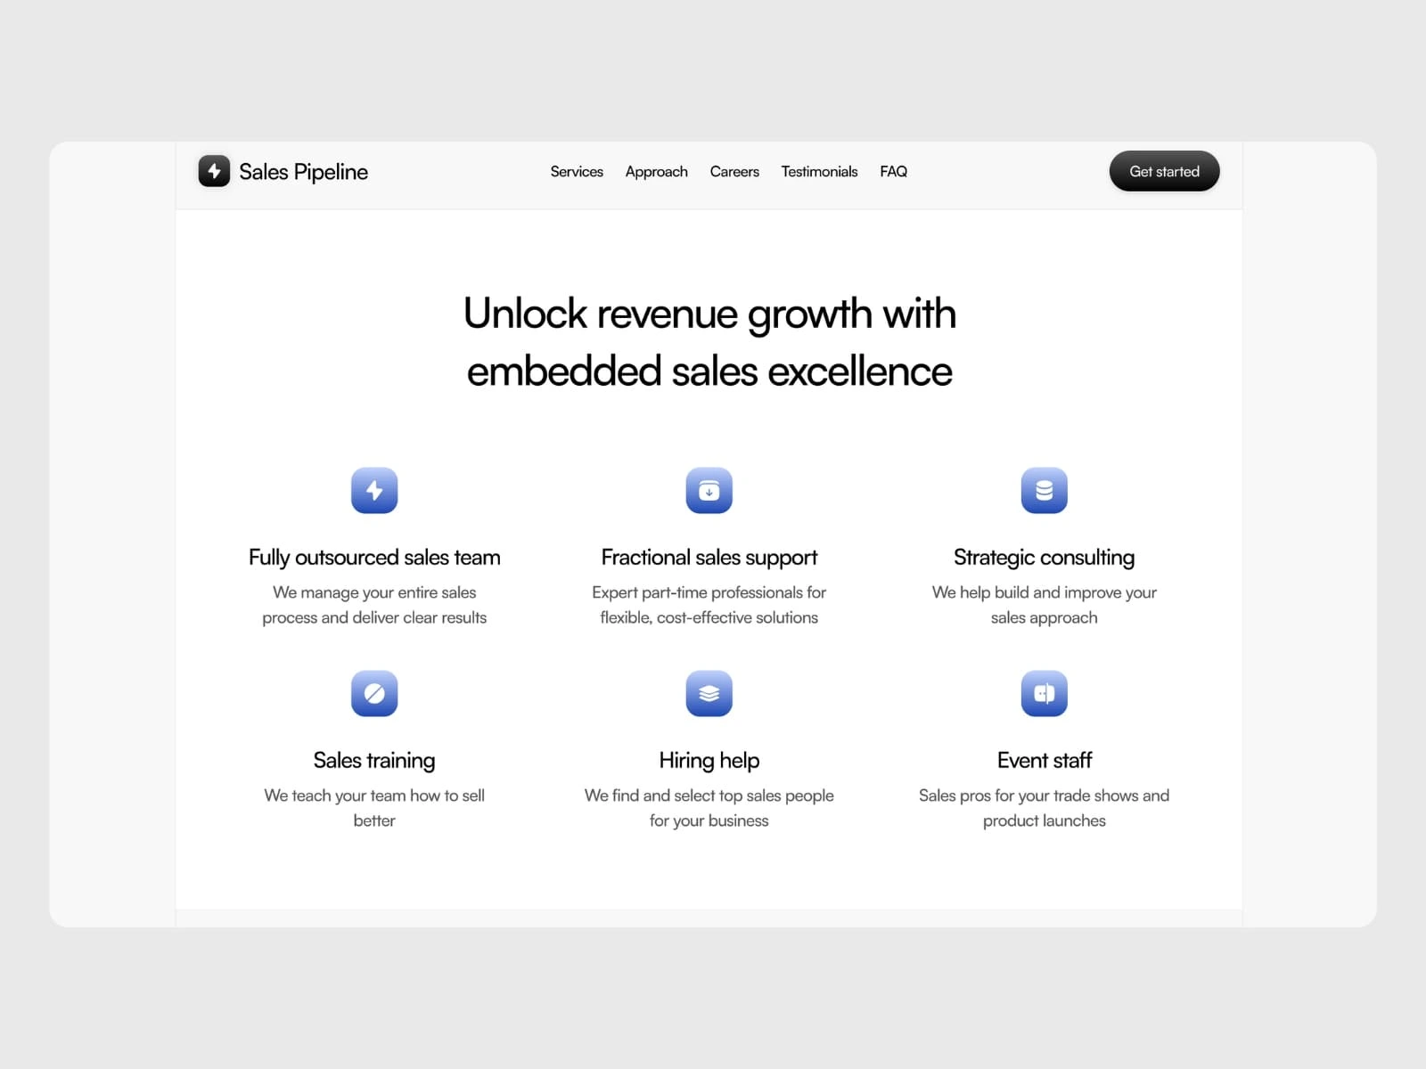Click the slashed circle icon above Sales training
Image resolution: width=1426 pixels, height=1069 pixels.
coord(374,693)
